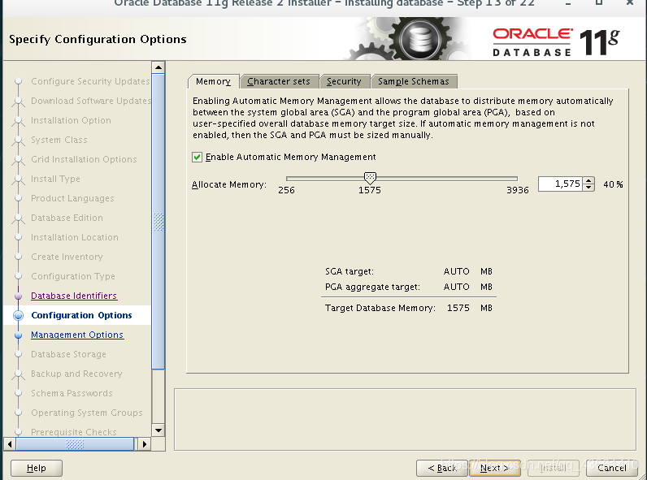Viewport: 647px width, 480px height.
Task: Click the Configuration Options step bullet icon
Action: pos(18,315)
